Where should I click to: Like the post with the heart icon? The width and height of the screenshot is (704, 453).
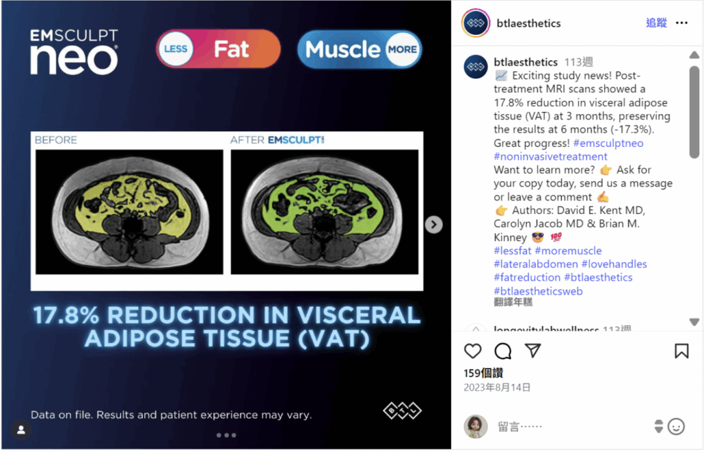tap(472, 351)
